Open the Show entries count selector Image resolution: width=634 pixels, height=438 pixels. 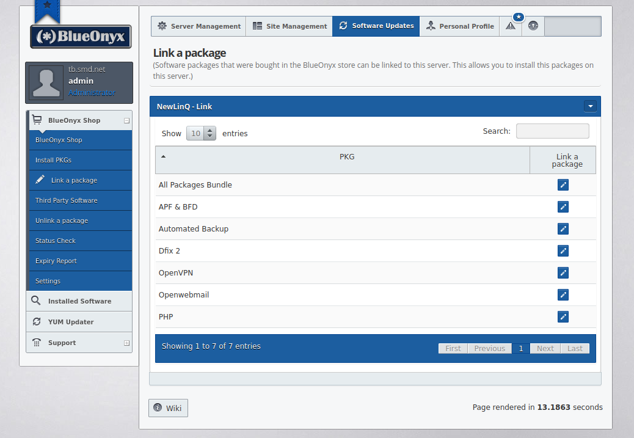pos(202,133)
